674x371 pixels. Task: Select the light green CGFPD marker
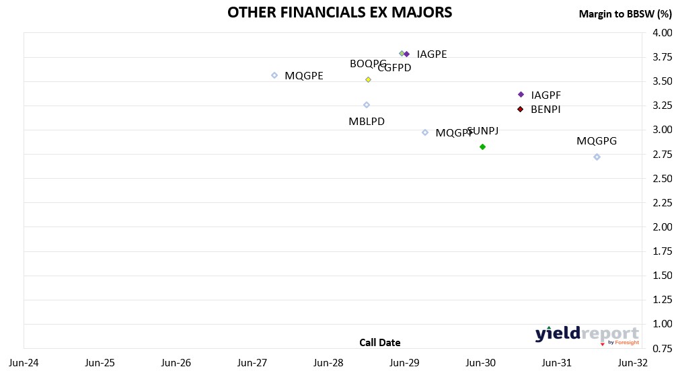click(x=402, y=54)
